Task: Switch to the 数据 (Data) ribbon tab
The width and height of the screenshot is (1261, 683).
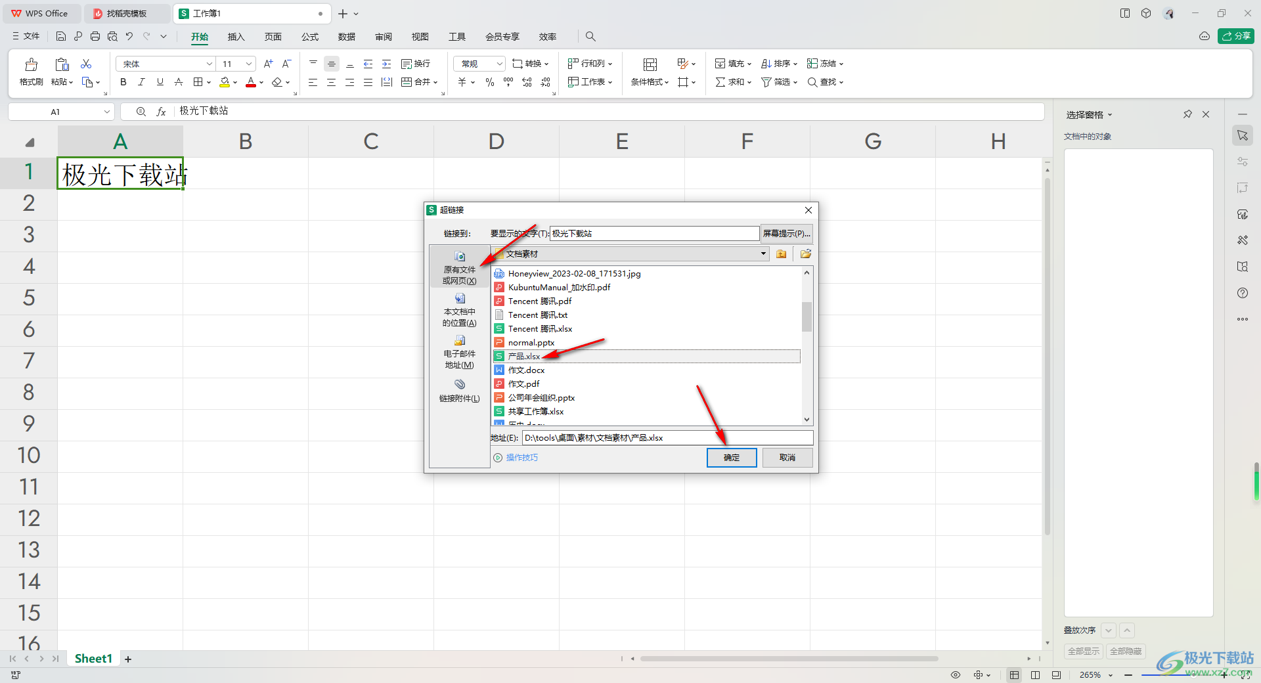Action: [347, 37]
